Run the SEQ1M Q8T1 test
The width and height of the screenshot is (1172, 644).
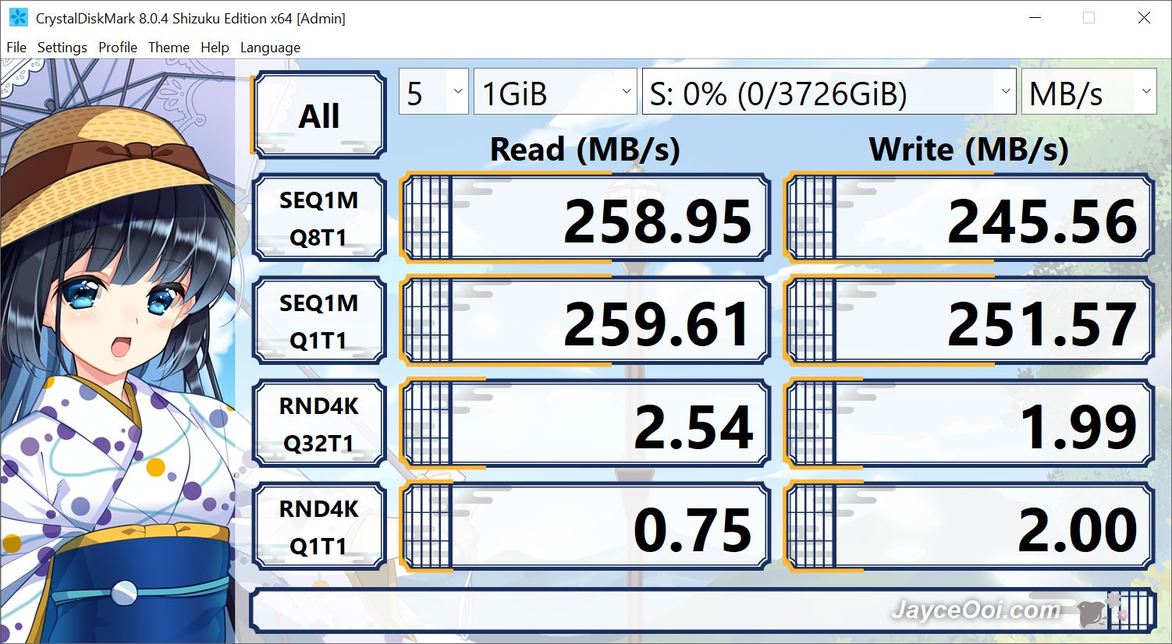[x=319, y=218]
